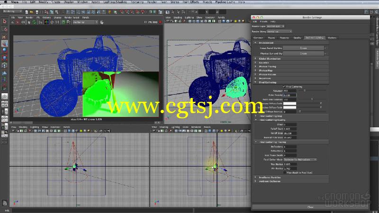
Task: Expand the Final Gathering Map section
Action: 256,116
